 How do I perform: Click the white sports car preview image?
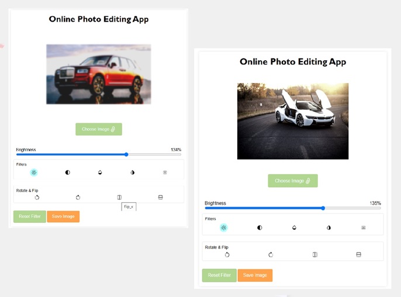(x=292, y=121)
